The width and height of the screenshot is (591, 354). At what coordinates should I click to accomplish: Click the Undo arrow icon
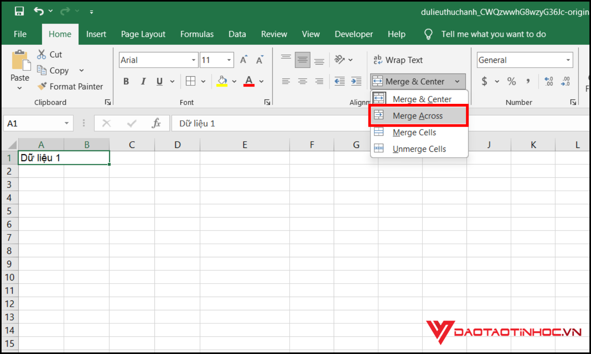(39, 11)
